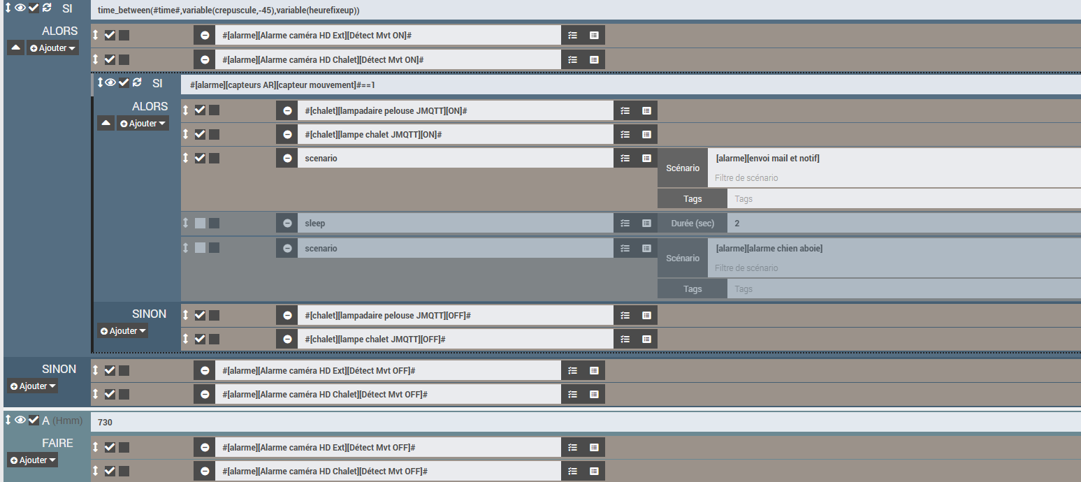Image resolution: width=1081 pixels, height=482 pixels.
Task: Toggle the eye icon of the A 730 block
Action: [20, 420]
